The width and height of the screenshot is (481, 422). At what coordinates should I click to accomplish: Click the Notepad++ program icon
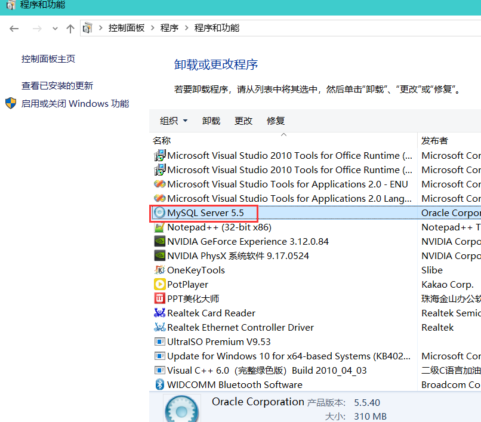tap(159, 227)
